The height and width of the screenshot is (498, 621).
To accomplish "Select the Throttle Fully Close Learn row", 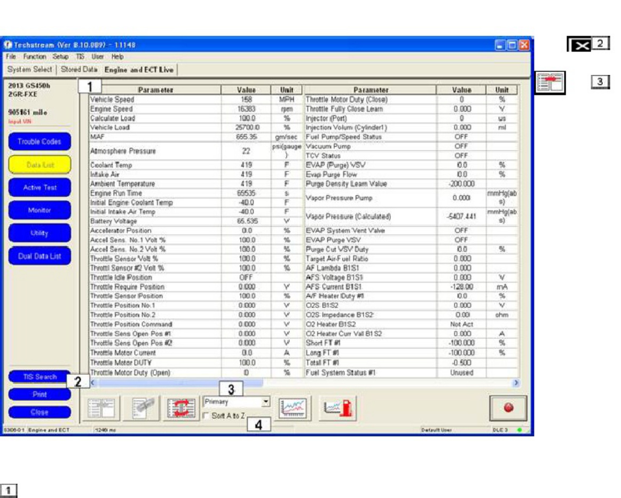I will coord(411,109).
